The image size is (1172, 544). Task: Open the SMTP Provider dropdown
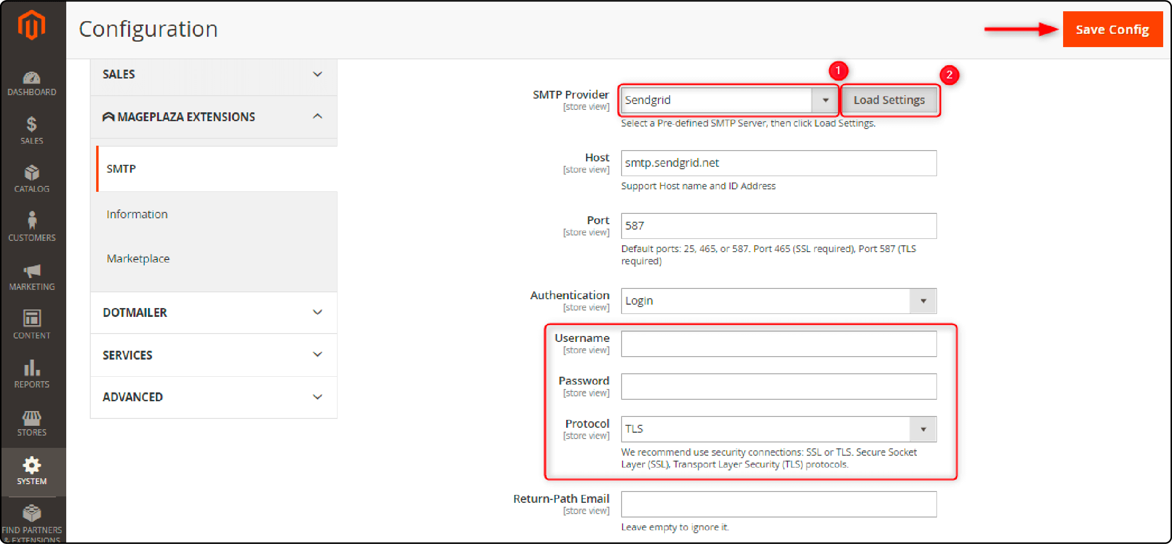[825, 100]
